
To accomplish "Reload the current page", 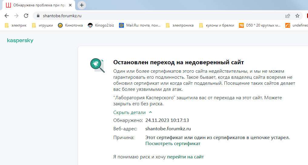I will point(26,16).
